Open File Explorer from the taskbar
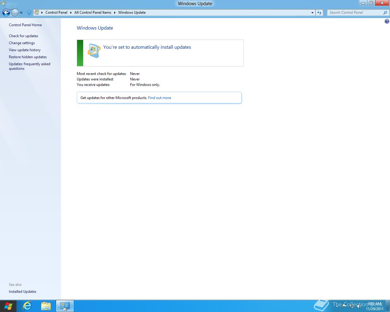Image resolution: width=390 pixels, height=312 pixels. pos(46,306)
